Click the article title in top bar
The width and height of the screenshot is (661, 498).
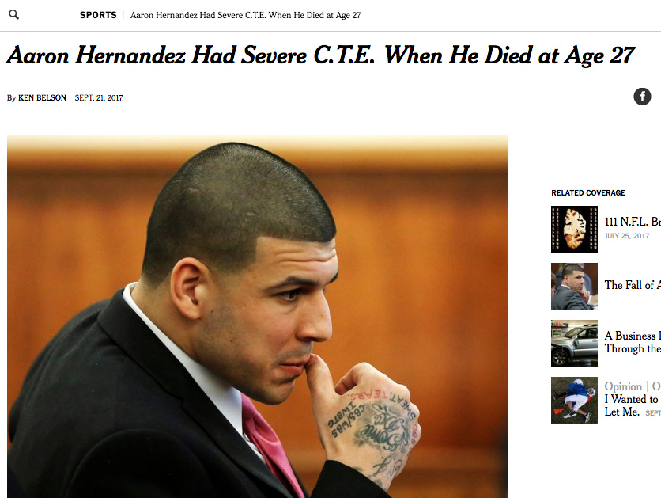pos(245,15)
